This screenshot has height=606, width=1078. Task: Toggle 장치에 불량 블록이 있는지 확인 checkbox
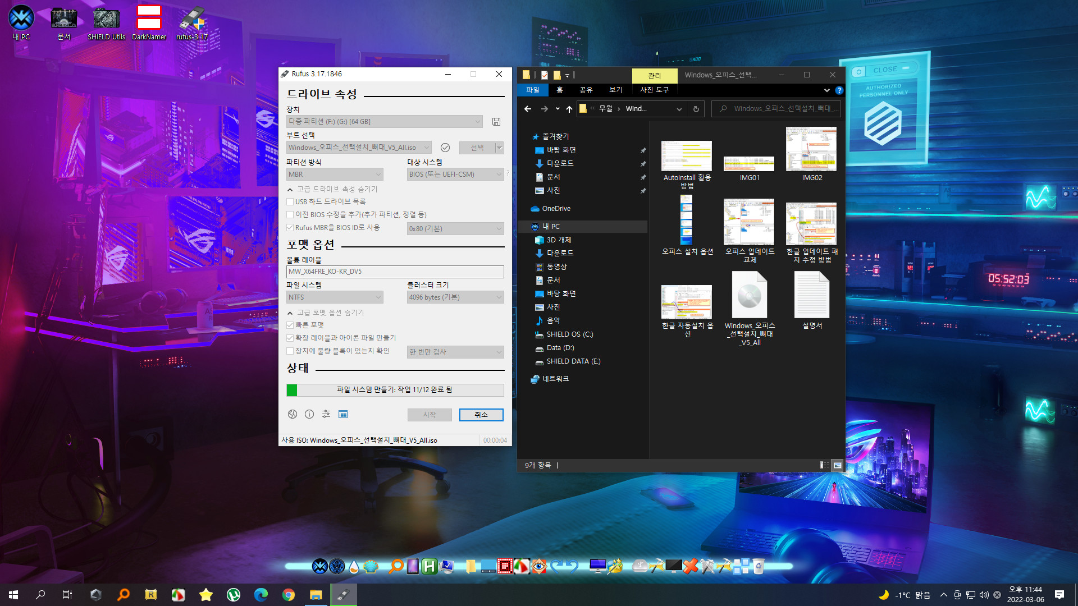(x=290, y=351)
